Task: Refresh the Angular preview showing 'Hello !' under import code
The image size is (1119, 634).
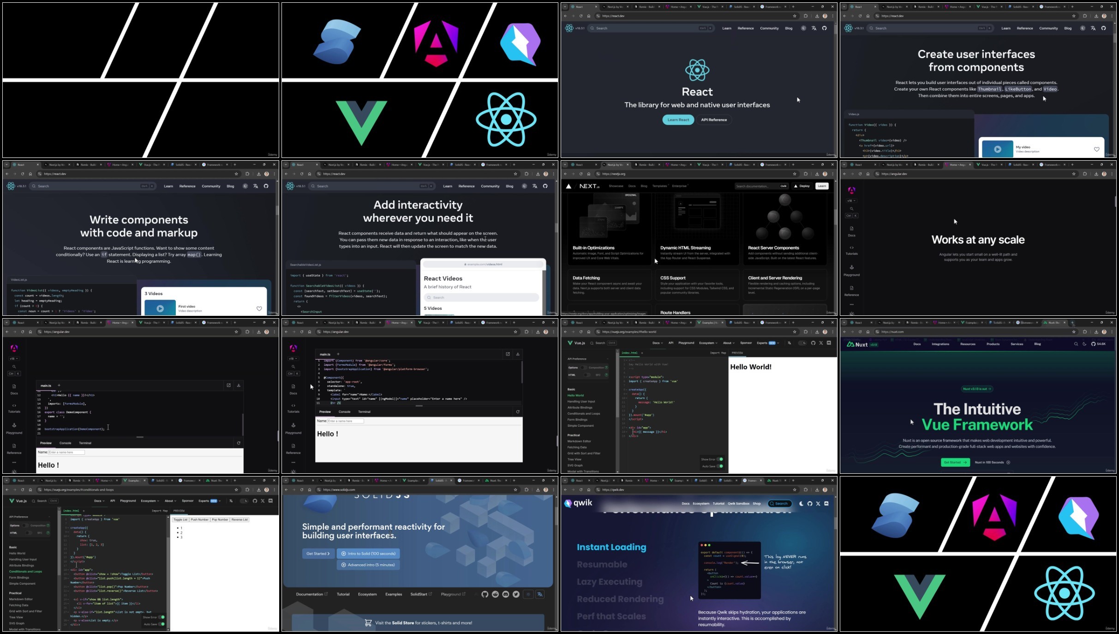Action: 518,411
